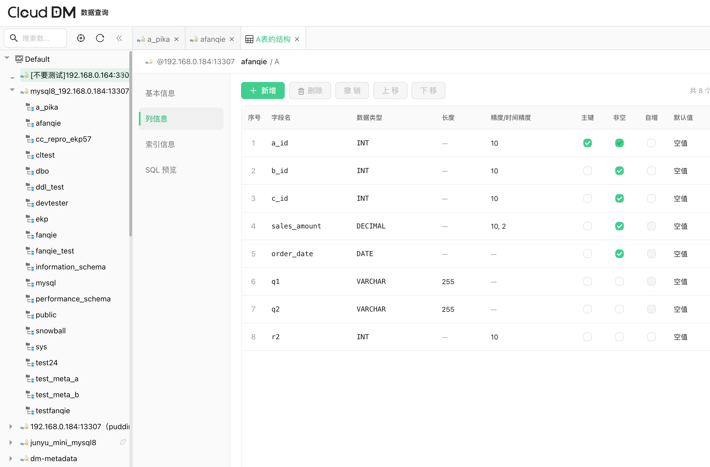The image size is (710, 467).
Task: Click the refresh tree icon
Action: pyautogui.click(x=100, y=38)
